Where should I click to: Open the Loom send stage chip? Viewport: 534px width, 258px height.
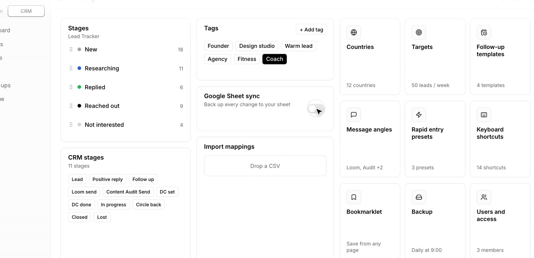point(84,192)
